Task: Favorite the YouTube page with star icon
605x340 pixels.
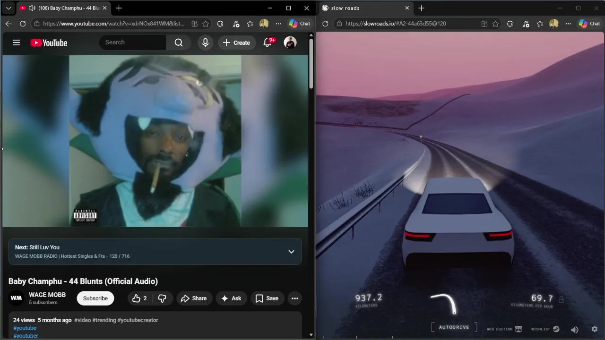Action: pyautogui.click(x=206, y=24)
